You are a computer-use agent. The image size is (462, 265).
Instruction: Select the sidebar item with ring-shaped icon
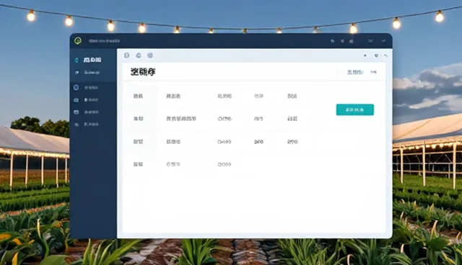(x=86, y=88)
